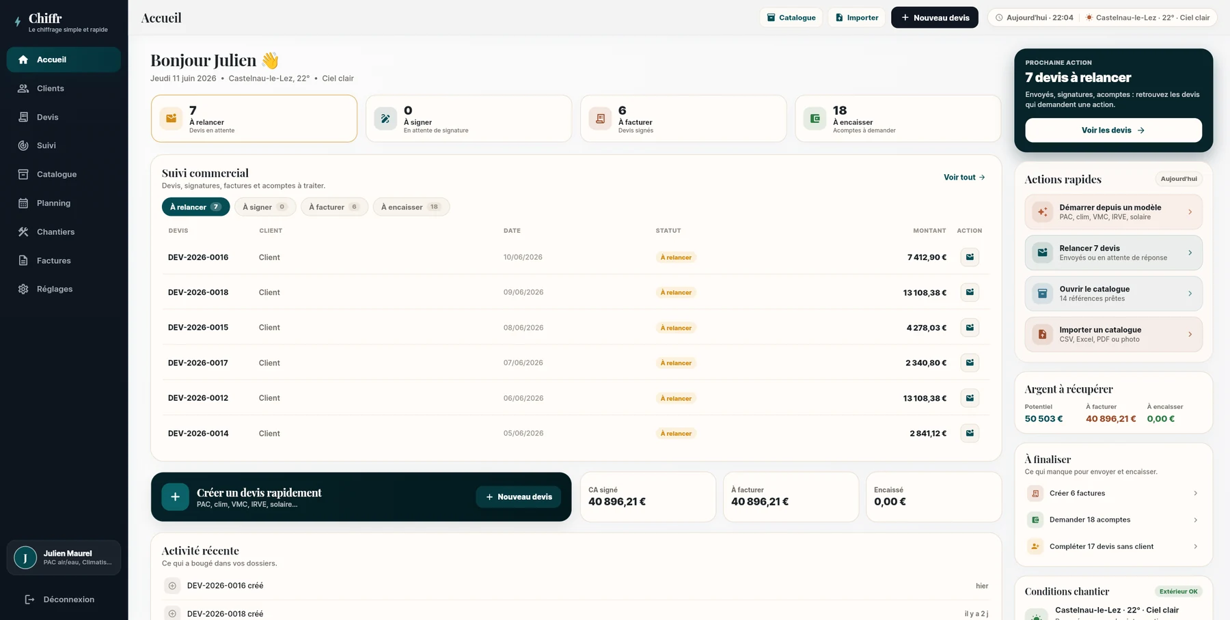Click the Déconnexion logout icon
1230x620 pixels.
(x=29, y=600)
